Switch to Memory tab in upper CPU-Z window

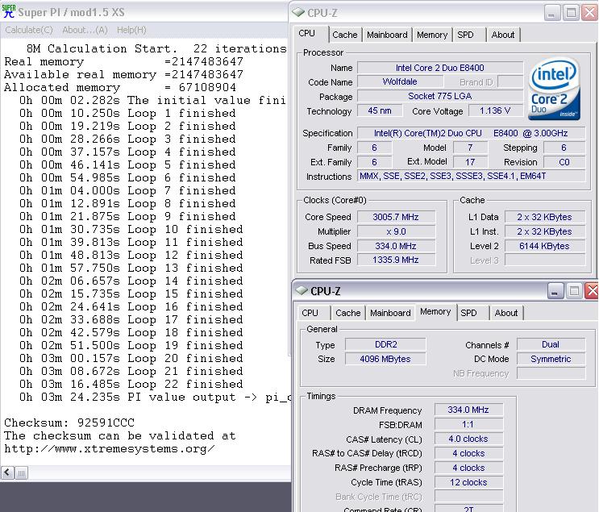(x=431, y=35)
